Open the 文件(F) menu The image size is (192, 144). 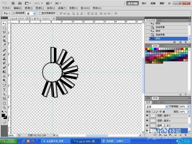pyautogui.click(x=7, y=8)
